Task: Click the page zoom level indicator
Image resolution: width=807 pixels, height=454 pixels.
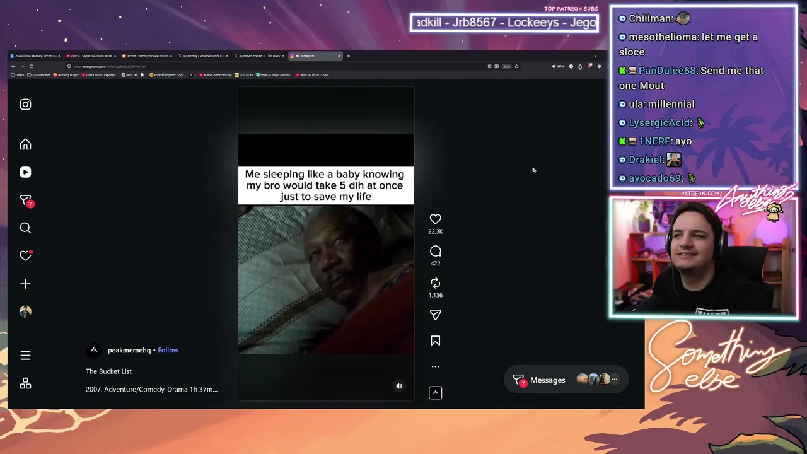Action: click(506, 66)
